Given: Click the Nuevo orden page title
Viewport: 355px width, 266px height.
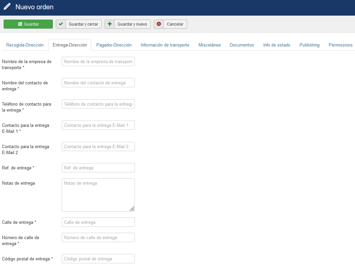Looking at the screenshot, I should pos(35,7).
